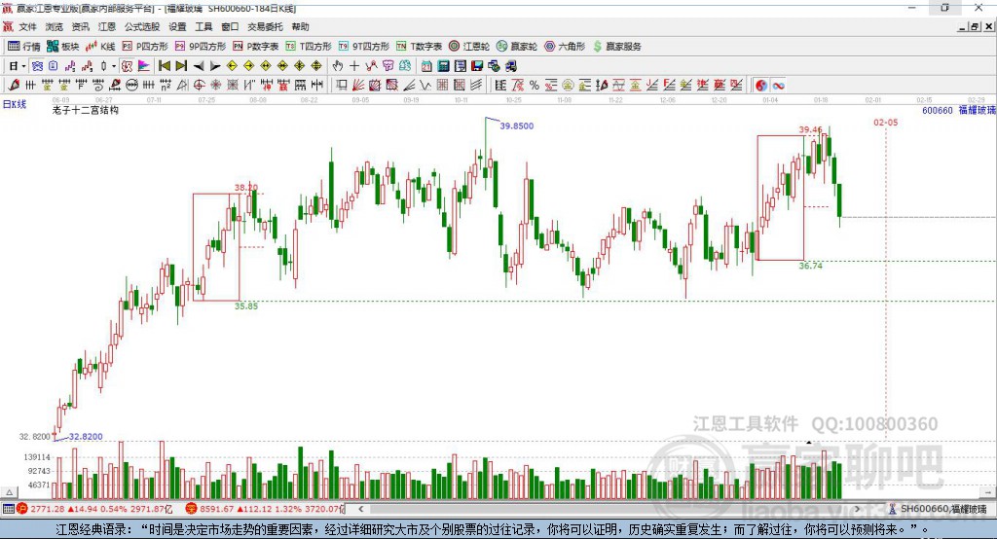
Task: Click the 600660 stock code at top right
Action: tap(938, 110)
